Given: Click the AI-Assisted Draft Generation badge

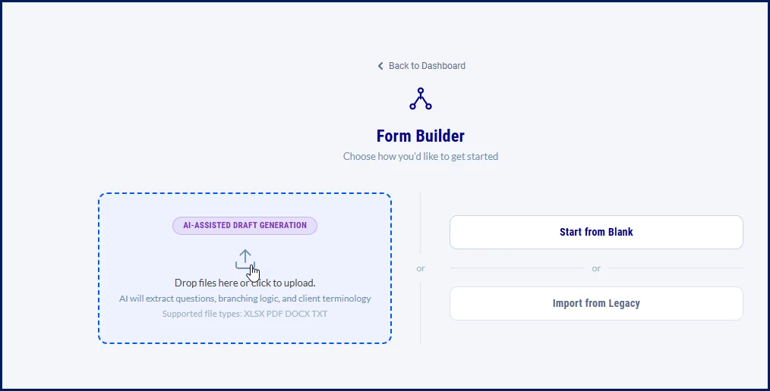Looking at the screenshot, I should tap(245, 225).
